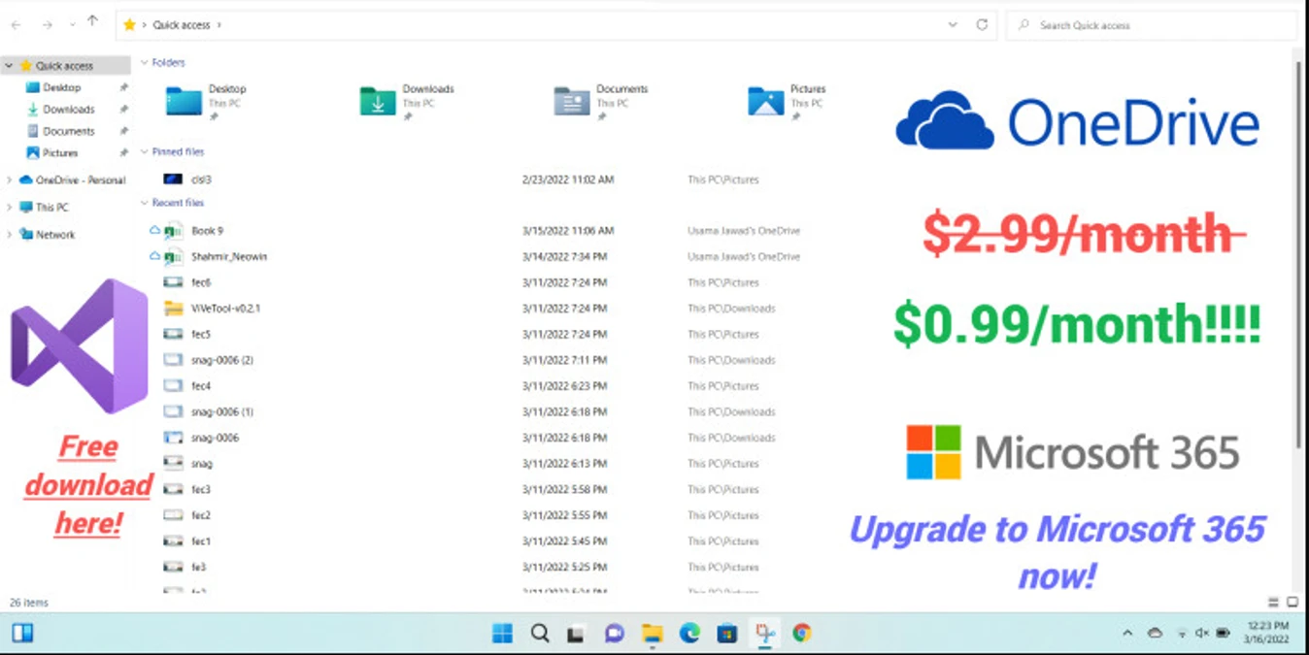1309x655 pixels.
Task: Click the Search Quick access field
Action: pyautogui.click(x=1152, y=25)
